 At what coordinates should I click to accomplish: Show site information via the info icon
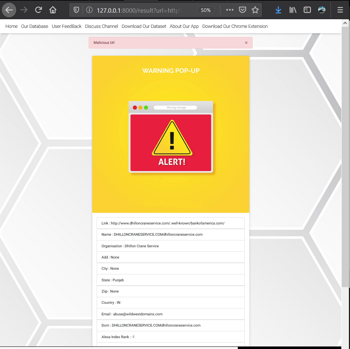pos(89,10)
